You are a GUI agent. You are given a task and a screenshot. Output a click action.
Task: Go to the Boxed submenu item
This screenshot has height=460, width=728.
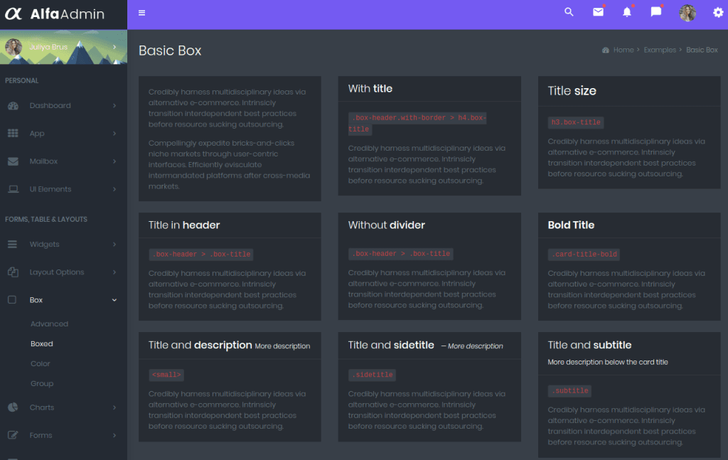(x=42, y=344)
